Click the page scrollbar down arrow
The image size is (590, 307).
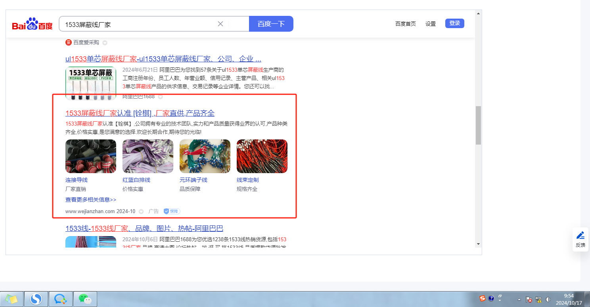tap(478, 244)
